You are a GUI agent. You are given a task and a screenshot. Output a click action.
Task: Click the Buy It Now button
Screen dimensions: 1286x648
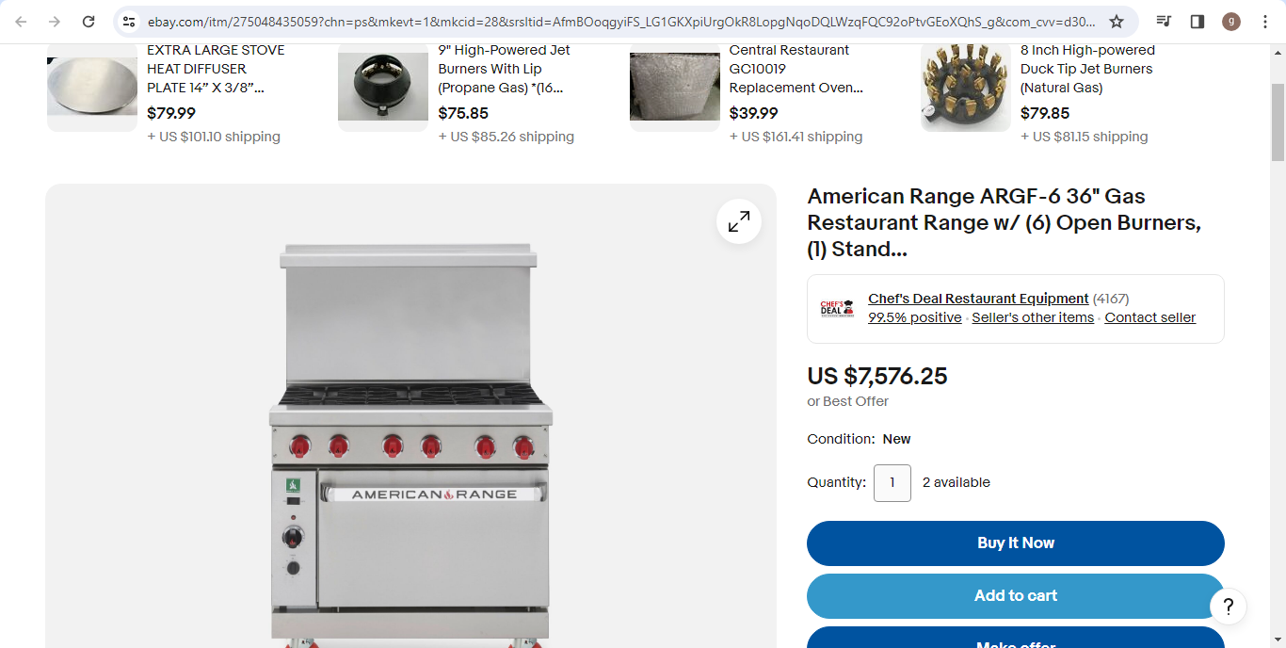pos(1016,543)
